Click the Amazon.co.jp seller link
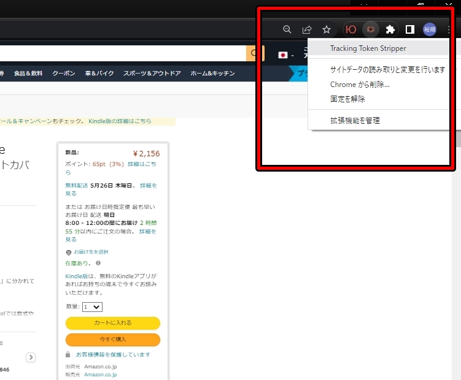Screen dimensions: 461x380 100,374
